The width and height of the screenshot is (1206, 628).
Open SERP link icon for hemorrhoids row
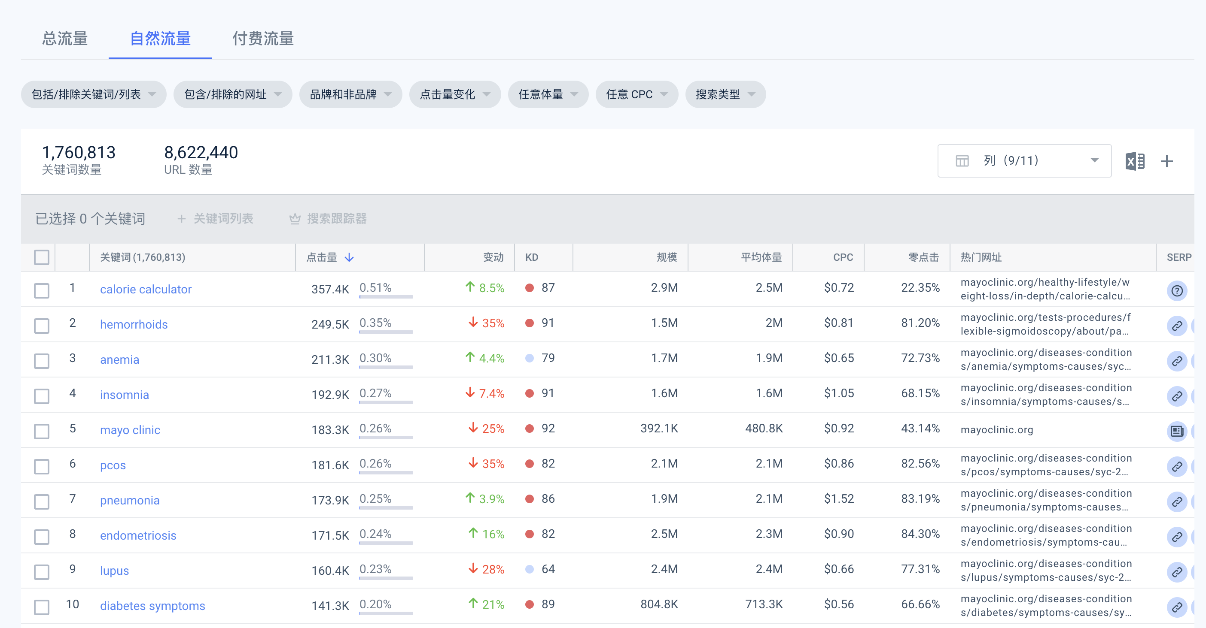[1176, 326]
